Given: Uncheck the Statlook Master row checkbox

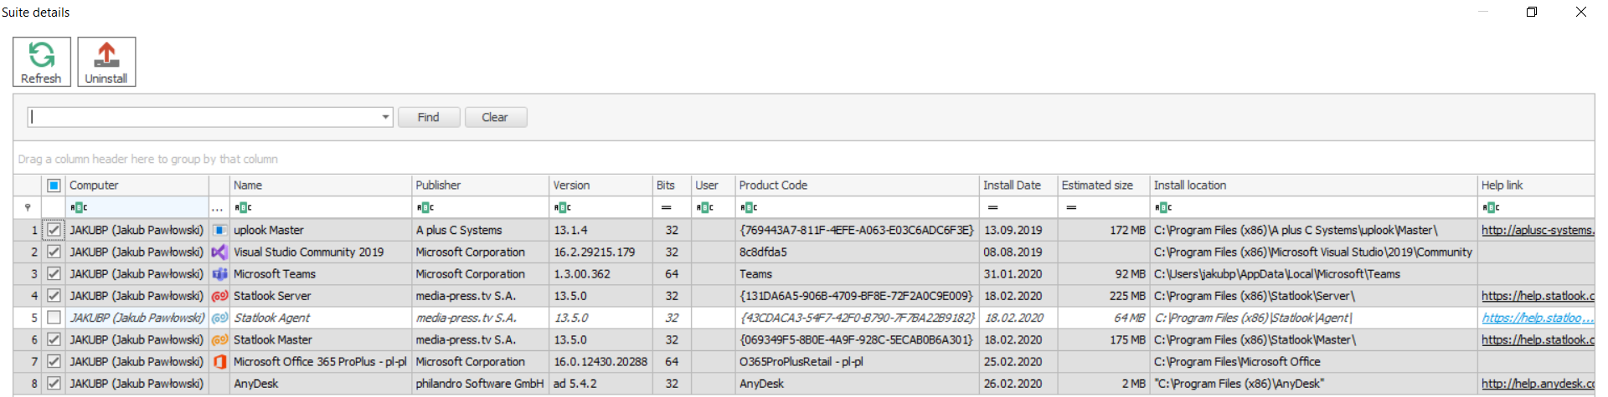Looking at the screenshot, I should pyautogui.click(x=54, y=339).
